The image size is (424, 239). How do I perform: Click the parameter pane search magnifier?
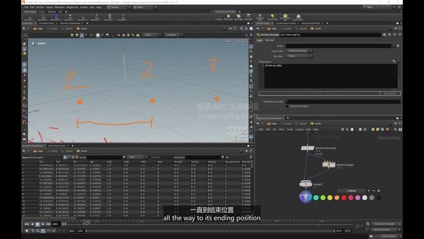tap(390, 35)
